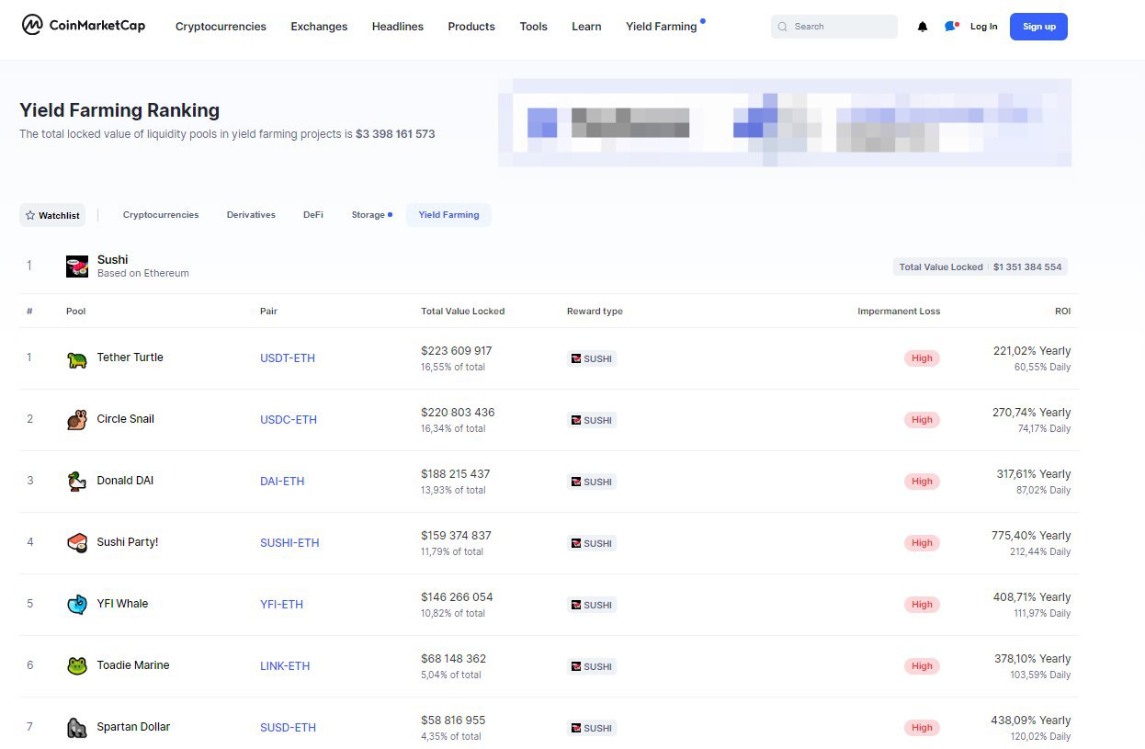Screen dimensions: 1145x749
Task: Click the High badge in Spartan Dollar row
Action: 922,728
